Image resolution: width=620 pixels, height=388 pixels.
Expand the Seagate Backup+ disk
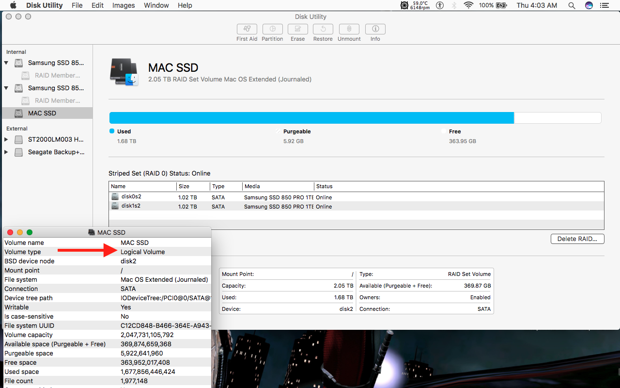(6, 152)
